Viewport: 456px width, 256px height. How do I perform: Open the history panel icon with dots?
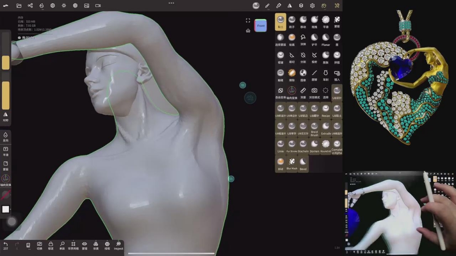click(28, 245)
